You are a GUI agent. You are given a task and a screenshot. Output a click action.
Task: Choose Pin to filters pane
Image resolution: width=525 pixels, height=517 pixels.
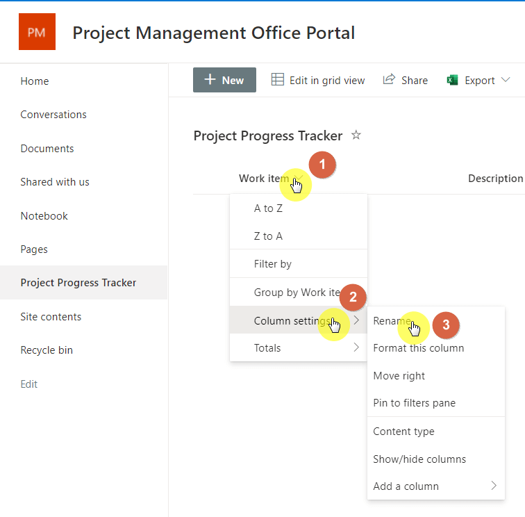(x=436, y=402)
